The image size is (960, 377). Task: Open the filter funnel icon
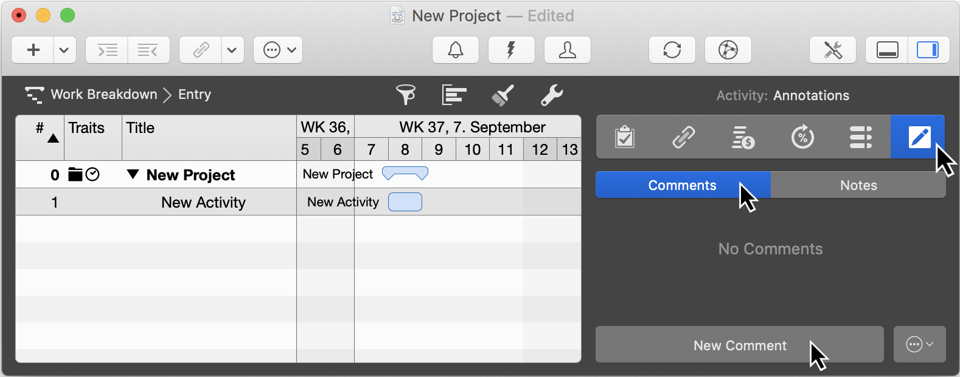click(405, 95)
